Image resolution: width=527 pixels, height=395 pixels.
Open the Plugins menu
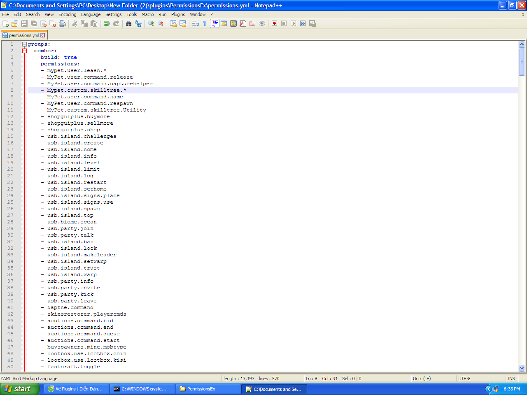(x=178, y=14)
